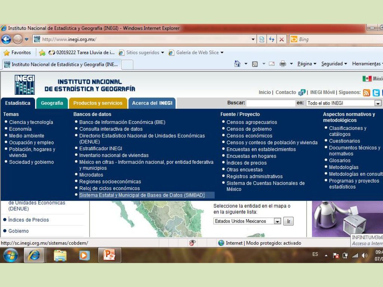This screenshot has height=287, width=383.
Task: Select the Instituto Nacional de Estadística browser tab
Action: 62,64
